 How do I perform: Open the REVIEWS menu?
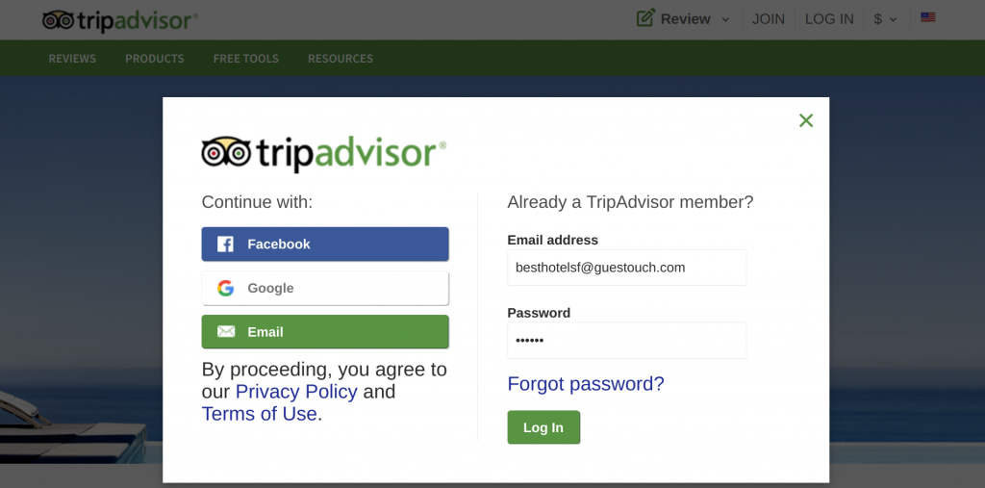point(72,59)
